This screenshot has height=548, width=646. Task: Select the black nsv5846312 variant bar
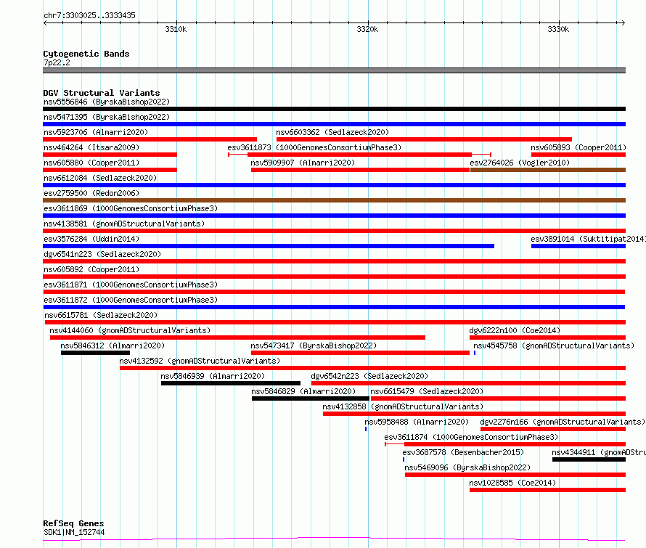coord(95,353)
